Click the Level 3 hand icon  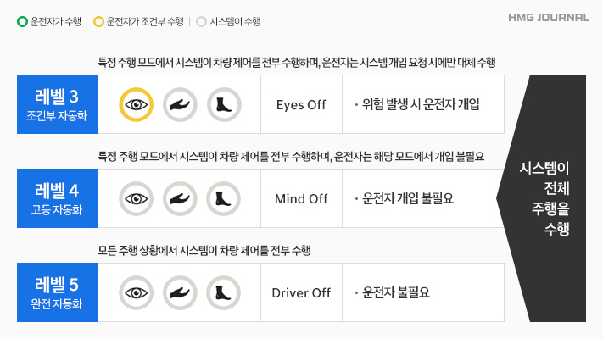coord(180,105)
